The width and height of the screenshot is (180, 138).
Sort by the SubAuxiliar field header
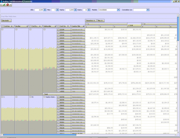pyautogui.click(x=50, y=26)
